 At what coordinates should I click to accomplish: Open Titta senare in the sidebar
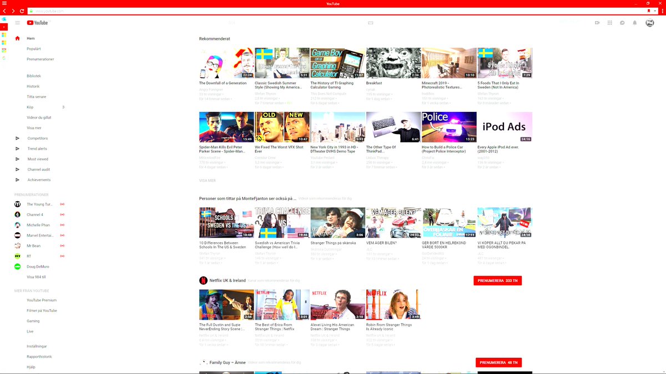[37, 97]
